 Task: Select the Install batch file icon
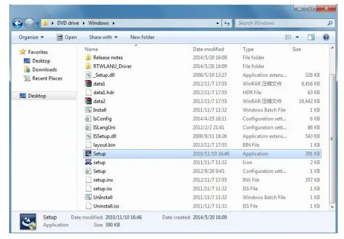pos(88,110)
